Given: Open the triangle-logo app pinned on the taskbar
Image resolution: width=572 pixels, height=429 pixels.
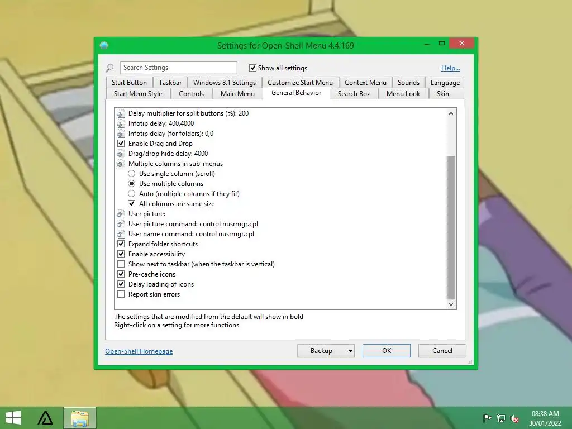Looking at the screenshot, I should (45, 418).
